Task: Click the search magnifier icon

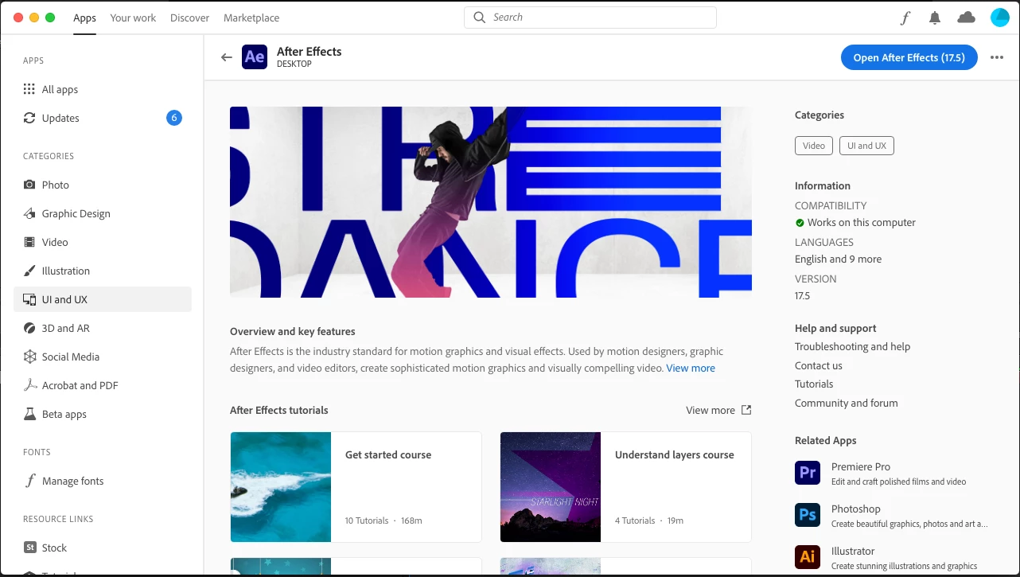Action: [479, 18]
